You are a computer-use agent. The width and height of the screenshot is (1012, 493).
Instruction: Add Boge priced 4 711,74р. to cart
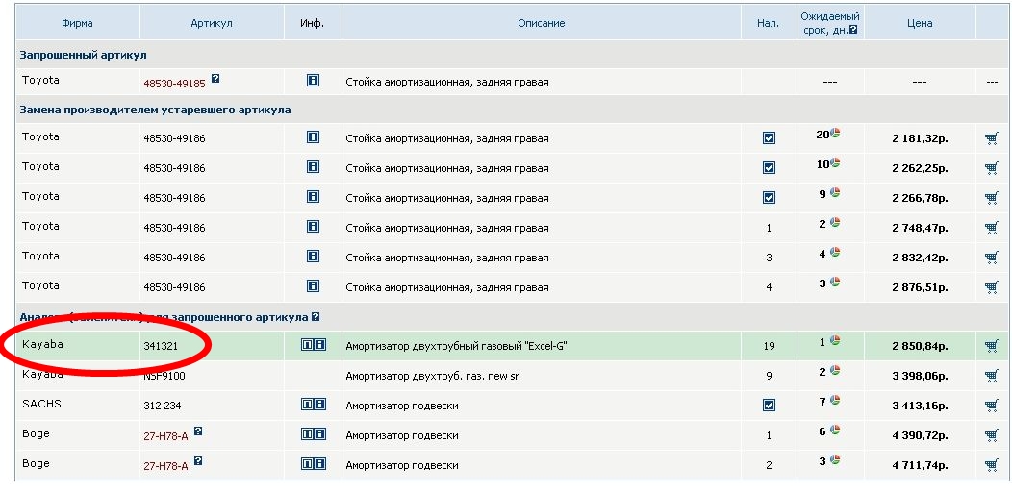click(991, 465)
